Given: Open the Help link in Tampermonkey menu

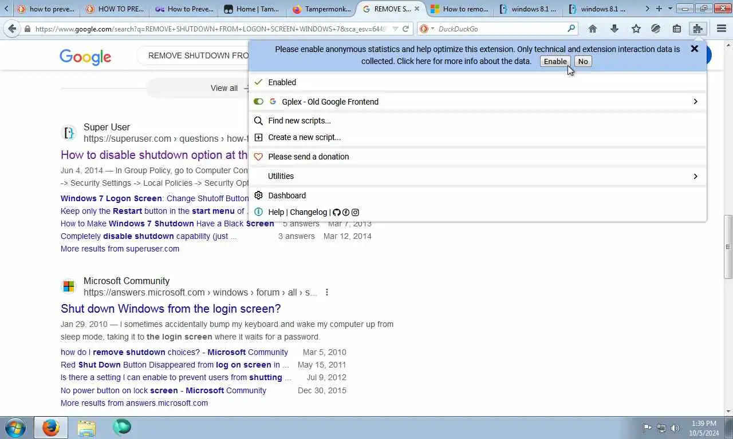Looking at the screenshot, I should (x=276, y=212).
